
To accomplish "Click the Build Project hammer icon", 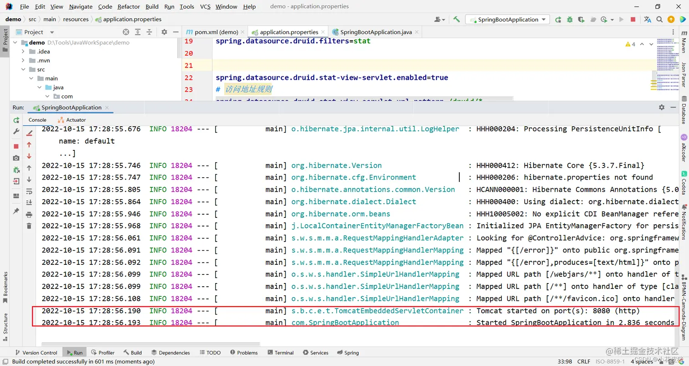I will click(456, 19).
